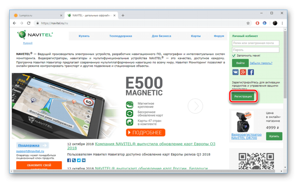
Task: Open the Форум menu item
Action: pyautogui.click(x=219, y=36)
